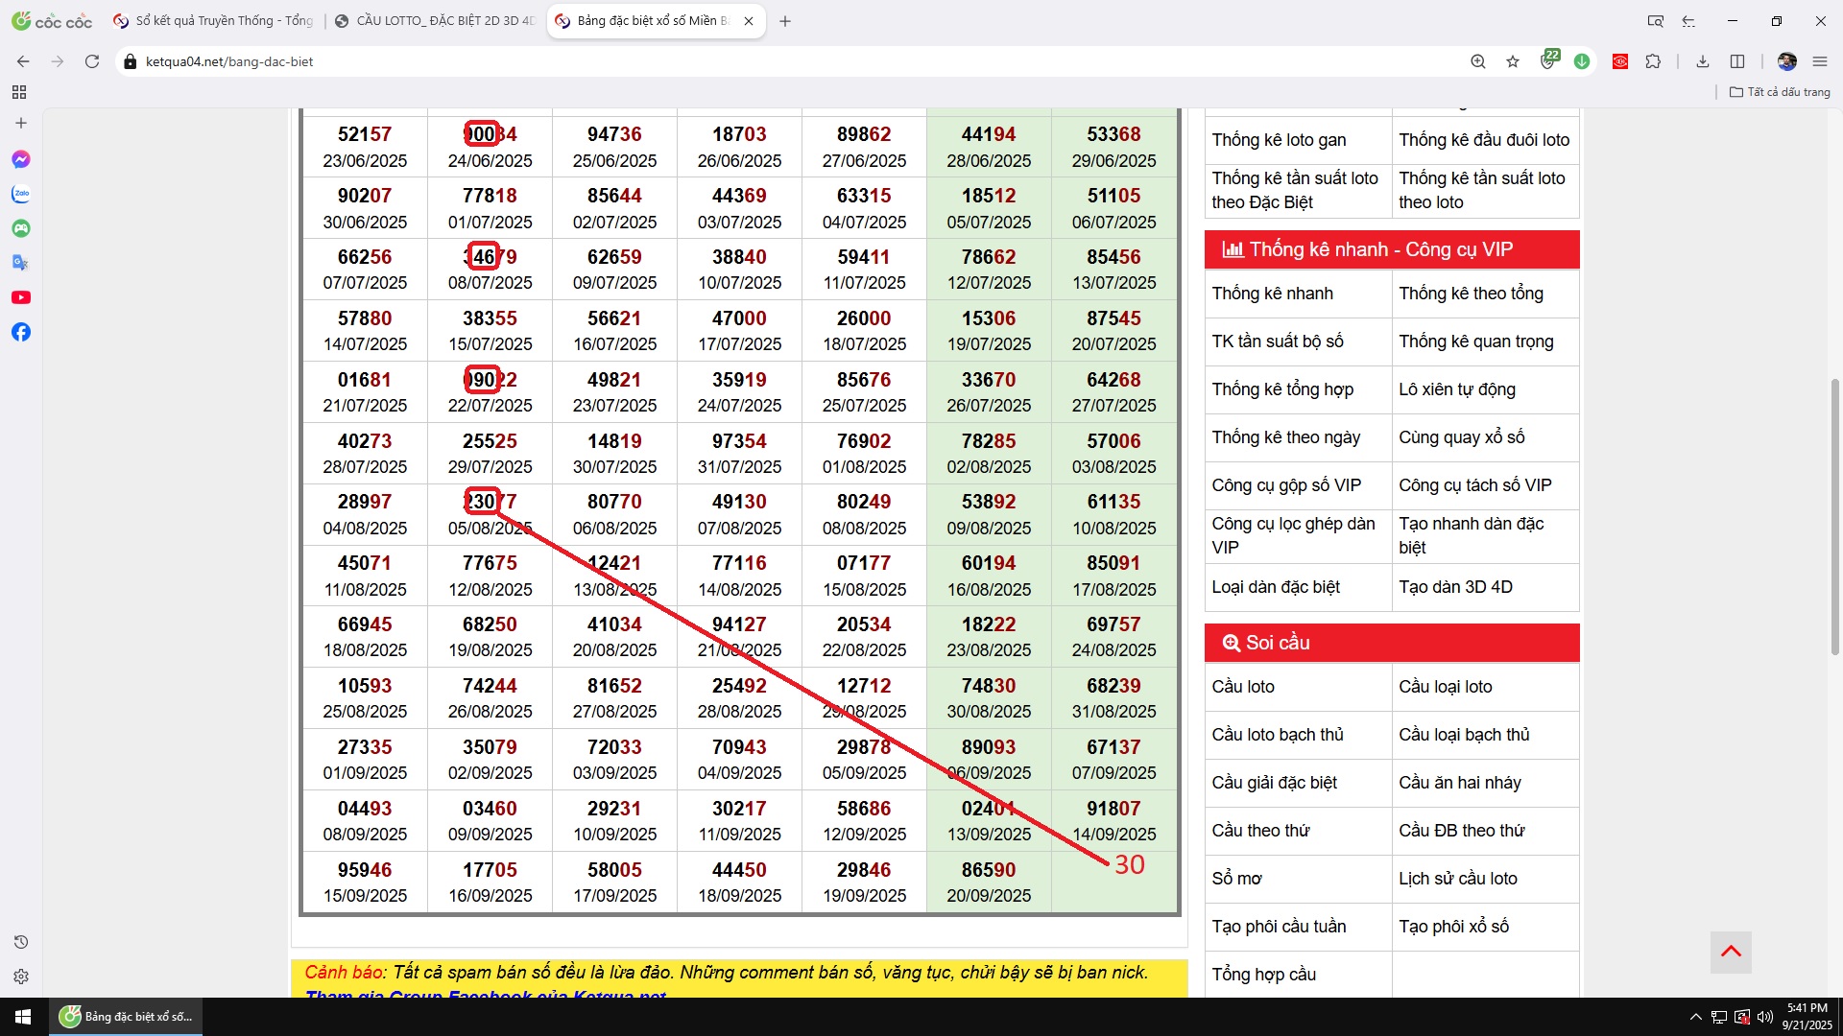Open the Facebook sidebar icon
The image size is (1843, 1036).
point(21,332)
